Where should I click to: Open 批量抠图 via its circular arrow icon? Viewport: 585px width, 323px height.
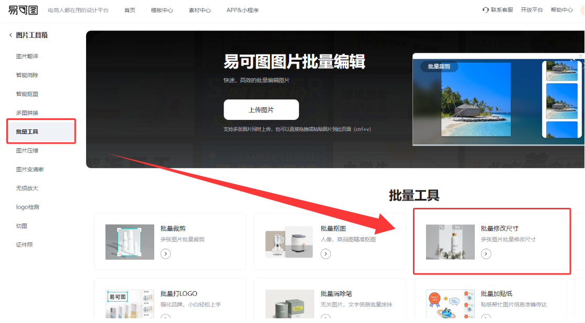pyautogui.click(x=326, y=253)
